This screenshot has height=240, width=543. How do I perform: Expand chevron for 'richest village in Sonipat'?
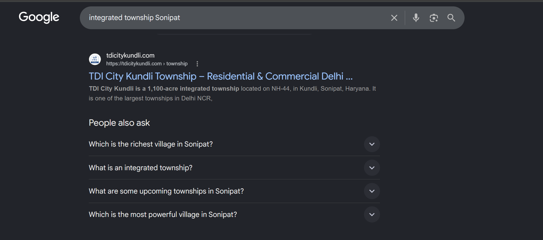[x=372, y=144]
